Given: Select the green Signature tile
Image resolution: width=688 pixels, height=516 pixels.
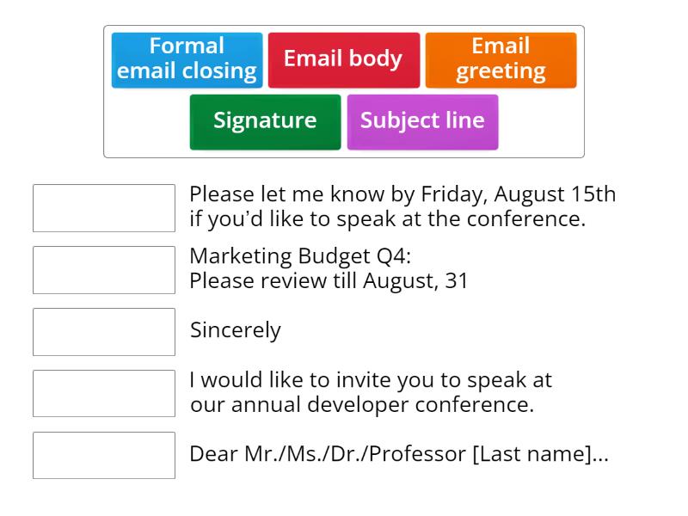Looking at the screenshot, I should click(264, 120).
